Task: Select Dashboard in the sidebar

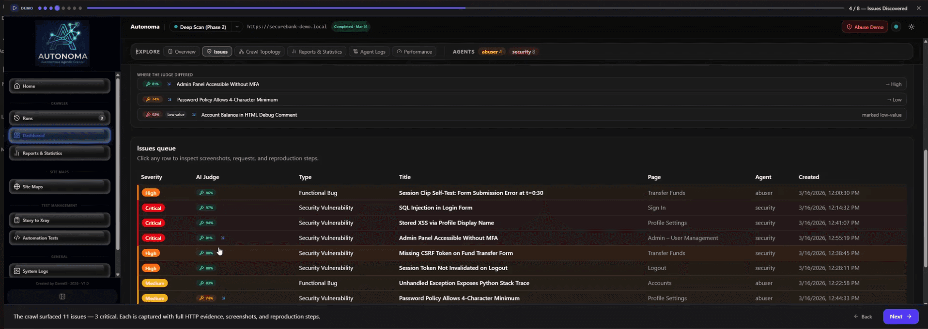Action: coord(60,135)
